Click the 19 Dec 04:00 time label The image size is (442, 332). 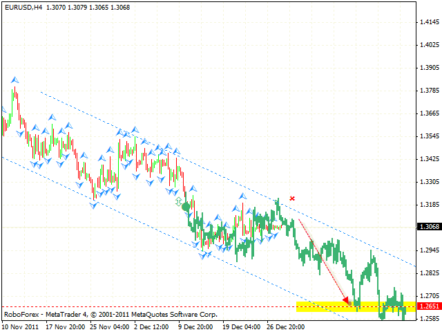[x=241, y=325]
